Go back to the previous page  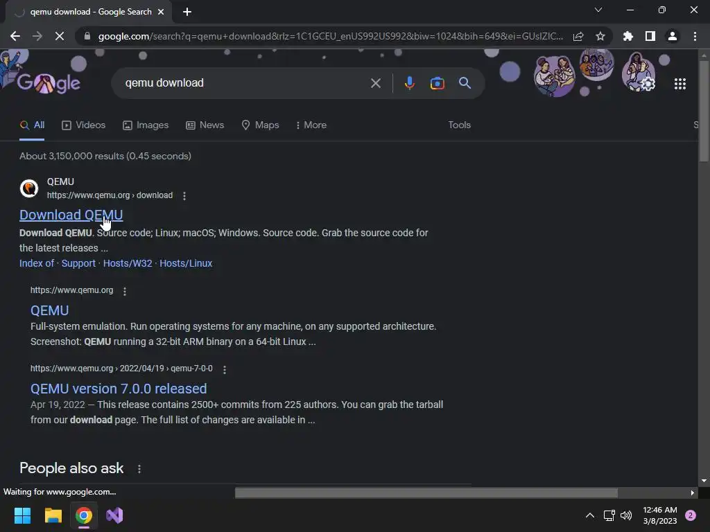pyautogui.click(x=15, y=36)
